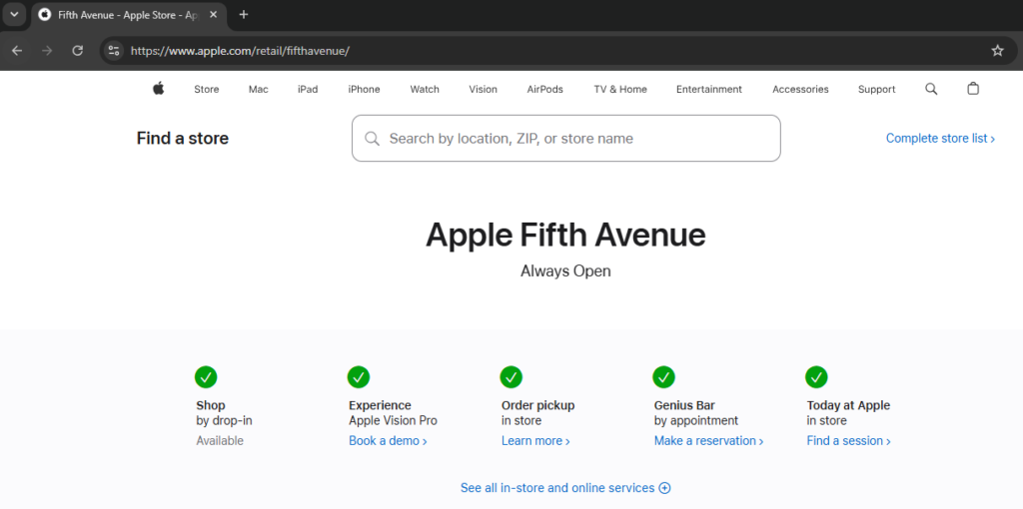This screenshot has width=1023, height=509.
Task: Expand See all in-store and online services
Action: 565,488
